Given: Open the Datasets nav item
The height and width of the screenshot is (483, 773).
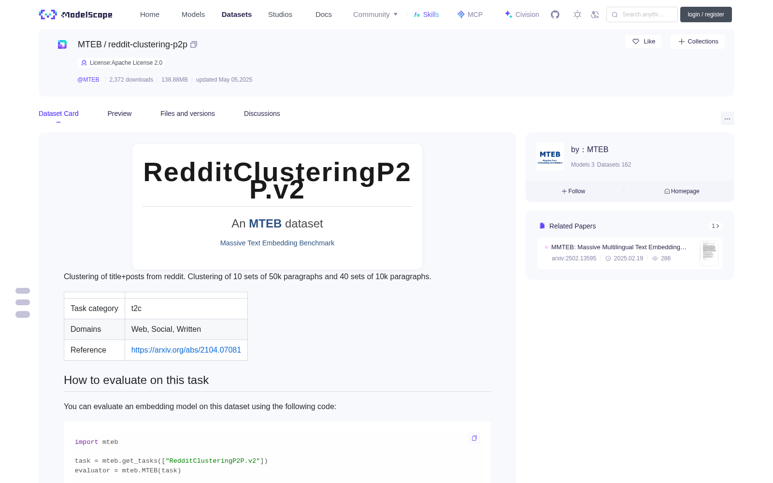Looking at the screenshot, I should click(237, 14).
